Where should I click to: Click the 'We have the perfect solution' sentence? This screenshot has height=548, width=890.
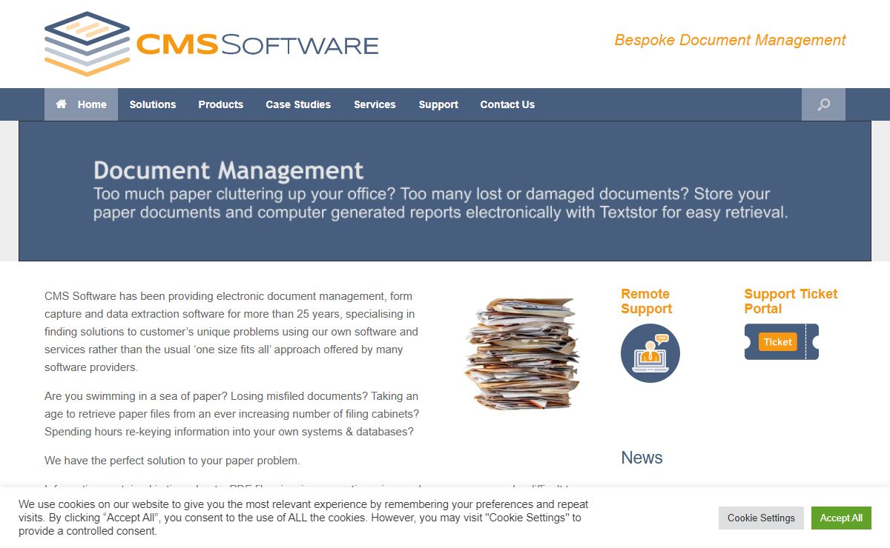(x=172, y=461)
